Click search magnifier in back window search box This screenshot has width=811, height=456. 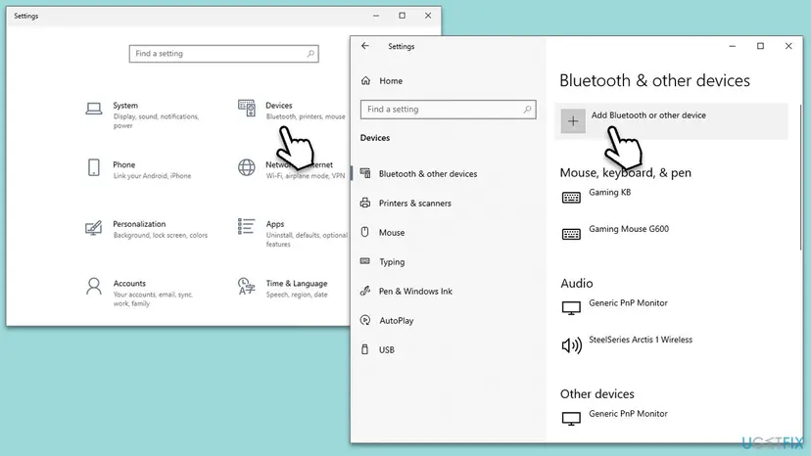click(x=310, y=53)
